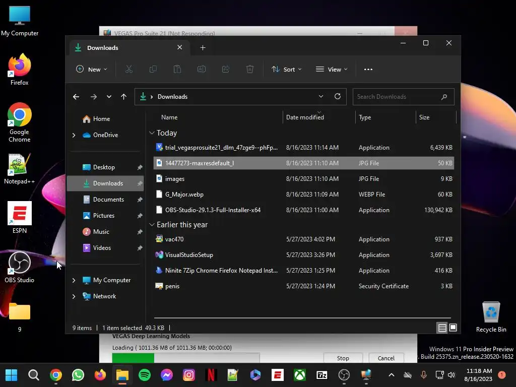The height and width of the screenshot is (387, 516).
Task: Select the G_Major.webp file
Action: click(304, 195)
